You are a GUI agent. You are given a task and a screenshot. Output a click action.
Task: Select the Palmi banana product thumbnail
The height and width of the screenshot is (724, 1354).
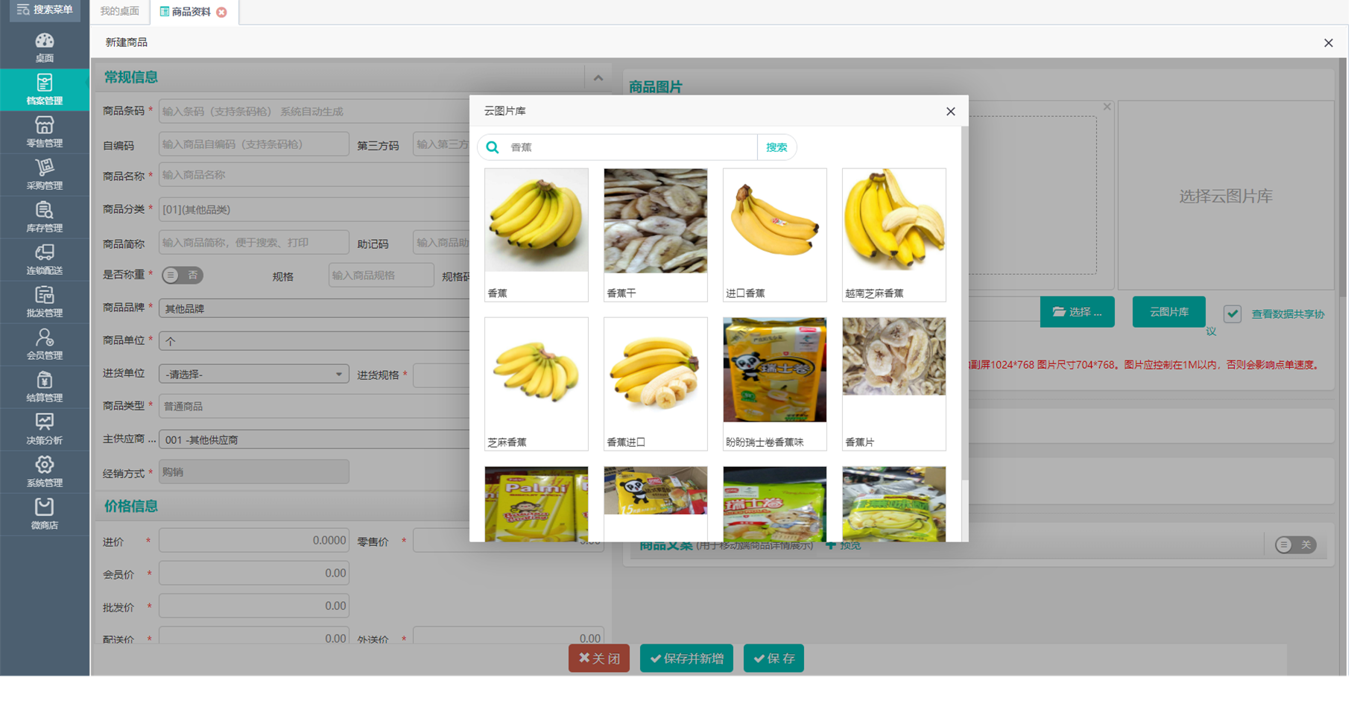tap(536, 504)
